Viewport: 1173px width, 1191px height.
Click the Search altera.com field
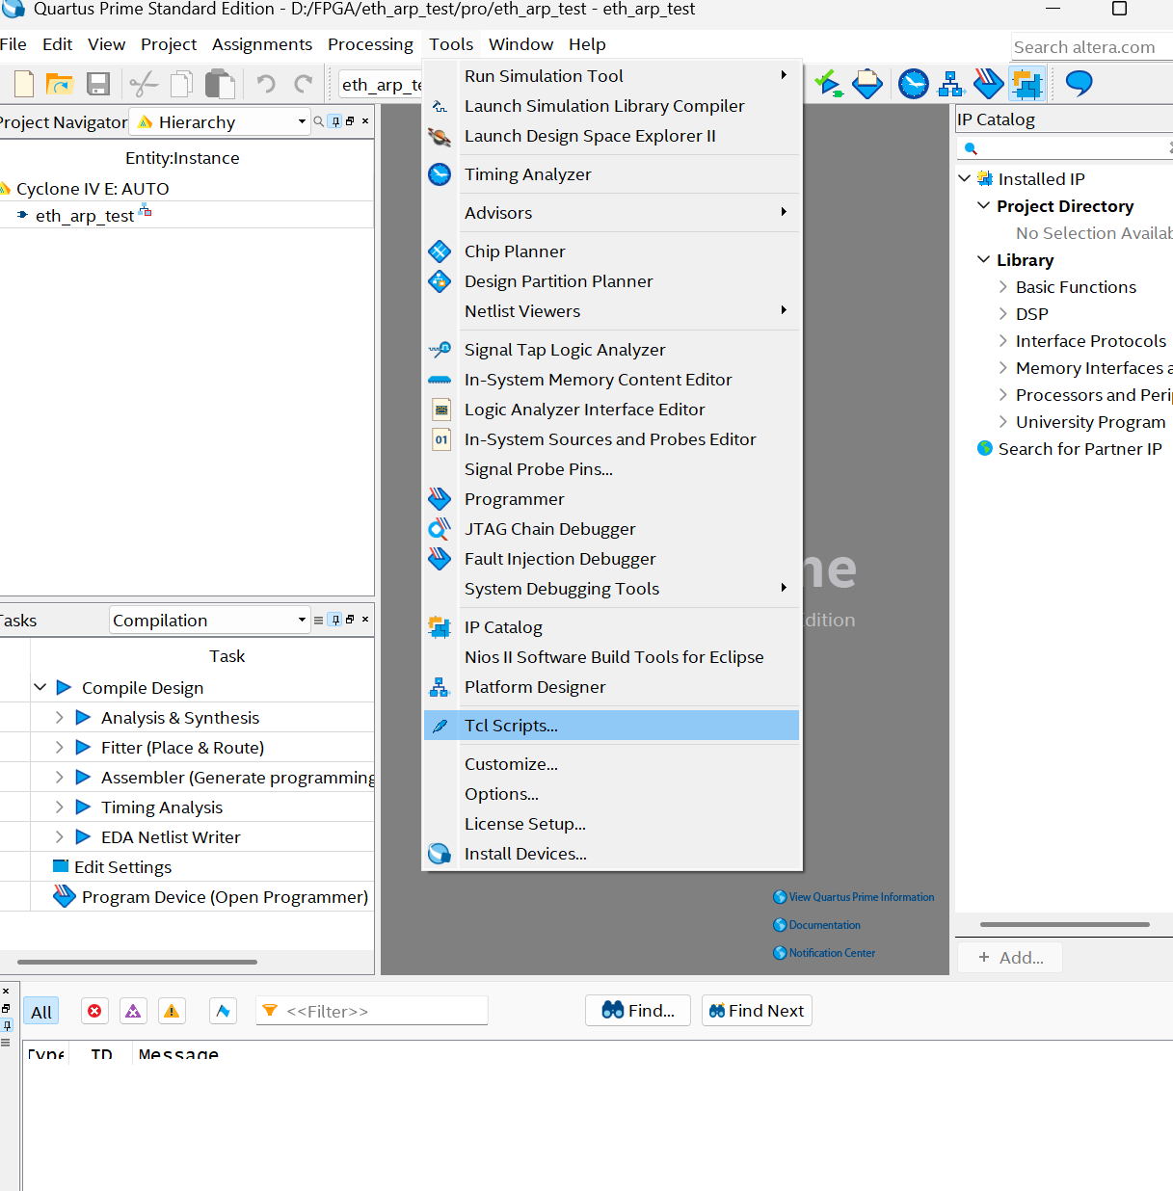pos(1092,47)
